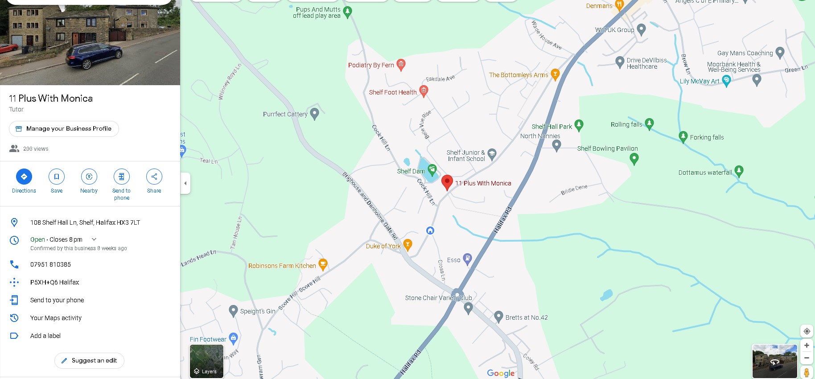Open Street View pegman icon
The height and width of the screenshot is (379, 815).
coord(807,372)
